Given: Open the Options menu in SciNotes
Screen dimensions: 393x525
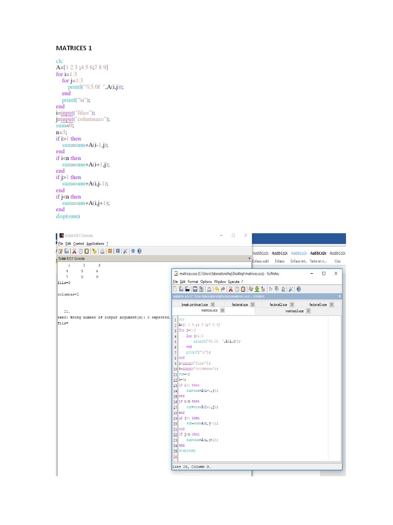Looking at the screenshot, I should coord(206,281).
